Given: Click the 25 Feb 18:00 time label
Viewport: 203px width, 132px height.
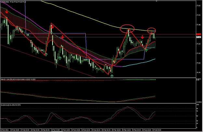Looking at the screenshot, I should [x=136, y=130].
